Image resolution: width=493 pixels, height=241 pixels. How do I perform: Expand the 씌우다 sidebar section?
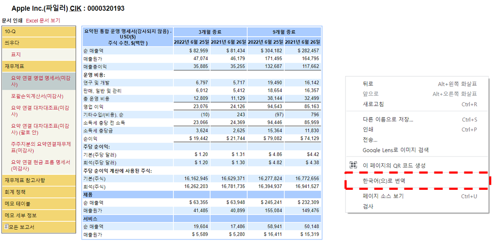coord(39,43)
